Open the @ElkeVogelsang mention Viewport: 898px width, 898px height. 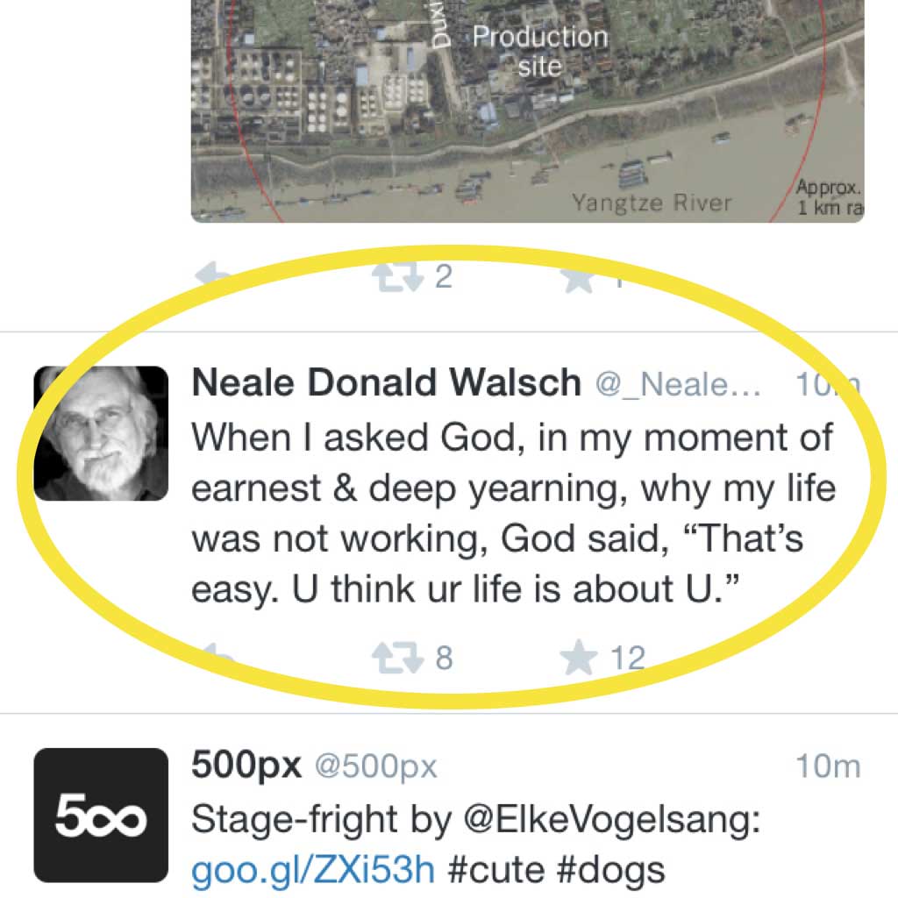[611, 820]
